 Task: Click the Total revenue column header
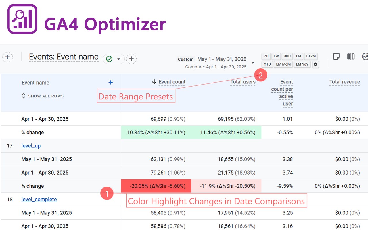[x=344, y=82]
